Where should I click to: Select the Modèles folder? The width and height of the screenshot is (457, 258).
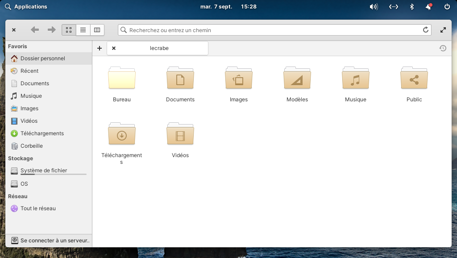pos(297,84)
